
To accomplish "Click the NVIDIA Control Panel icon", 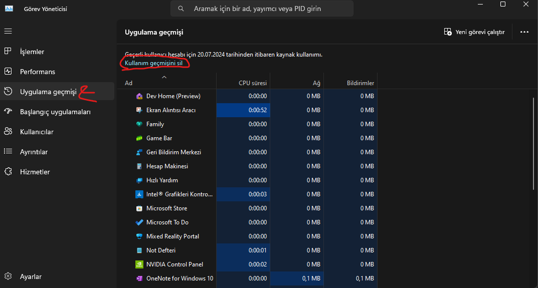I will pyautogui.click(x=139, y=264).
